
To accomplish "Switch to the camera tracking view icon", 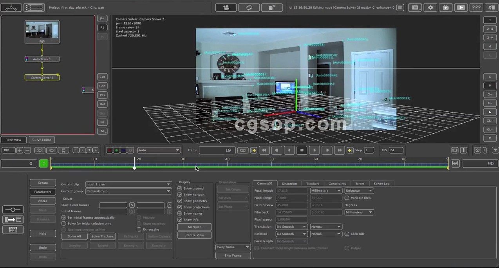I will pyautogui.click(x=226, y=7).
